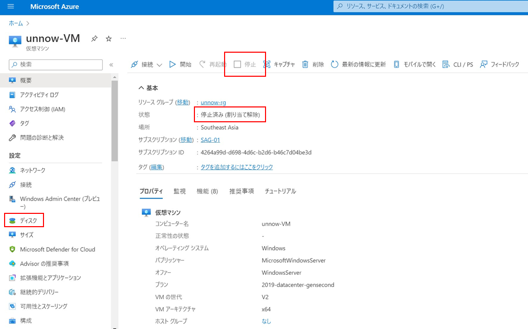Screen dimensions: 528x329
Task: Click the 接続 connect icon in toolbar
Action: pyautogui.click(x=135, y=64)
